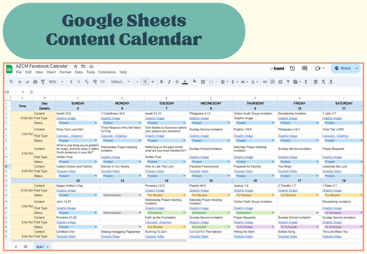Click the search magnifier in the toolbar
Screen dimensions: 367x254
click(11, 82)
